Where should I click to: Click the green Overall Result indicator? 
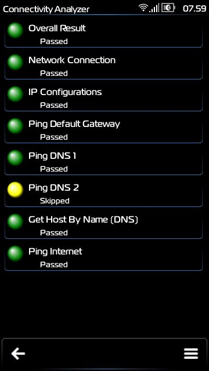15,30
